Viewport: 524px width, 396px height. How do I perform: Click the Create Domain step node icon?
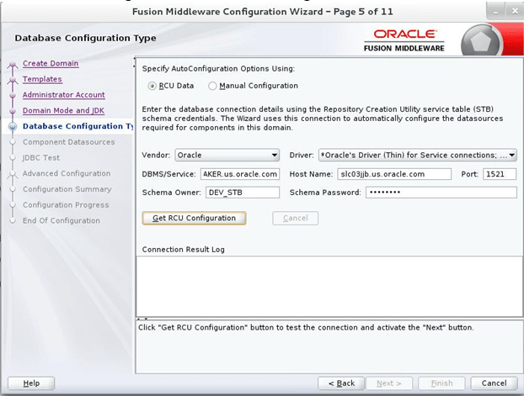tap(13, 64)
